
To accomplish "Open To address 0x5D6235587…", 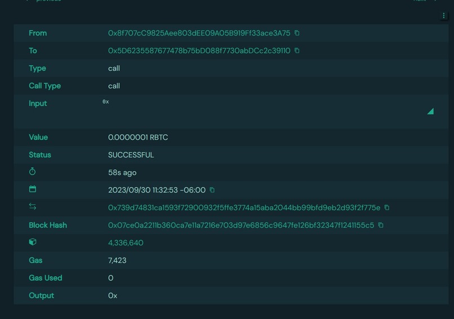I will 199,51.
